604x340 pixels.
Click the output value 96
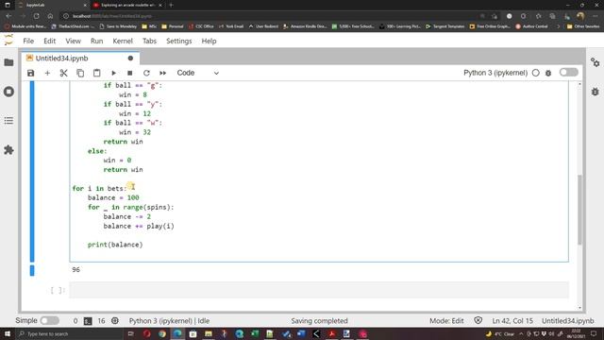[x=75, y=269]
